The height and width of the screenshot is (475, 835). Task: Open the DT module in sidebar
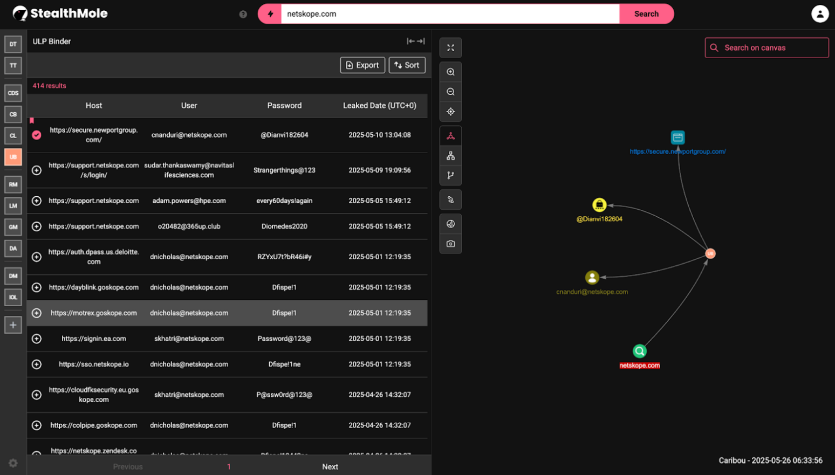pos(13,44)
